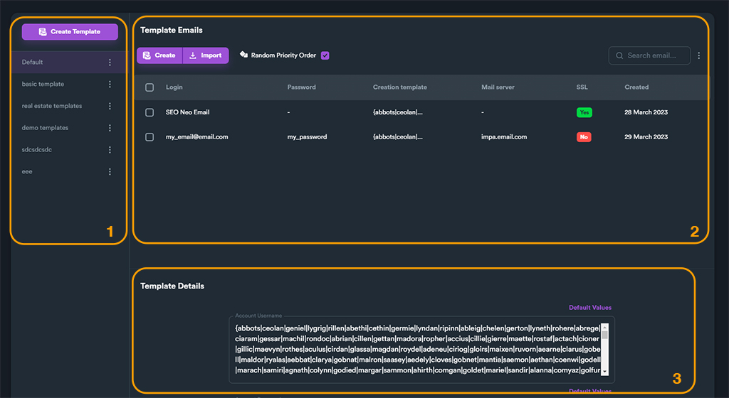
Task: Open three-dot menu for eee template
Action: (x=110, y=172)
